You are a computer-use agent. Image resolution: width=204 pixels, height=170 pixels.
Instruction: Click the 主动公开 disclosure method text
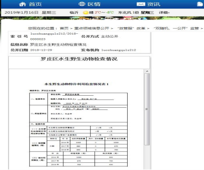click(x=110, y=37)
